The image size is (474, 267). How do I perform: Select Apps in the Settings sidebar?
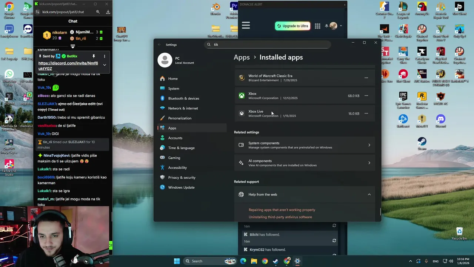192,128
